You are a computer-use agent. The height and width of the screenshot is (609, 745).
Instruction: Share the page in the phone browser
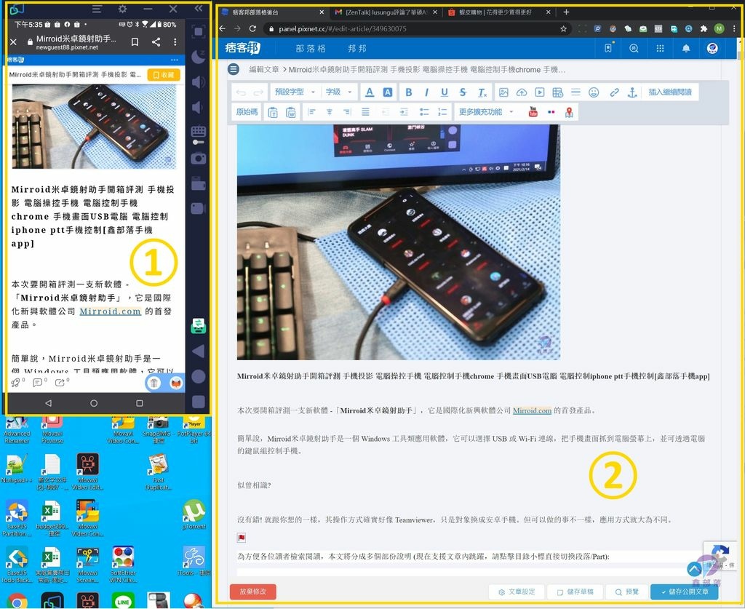point(156,41)
